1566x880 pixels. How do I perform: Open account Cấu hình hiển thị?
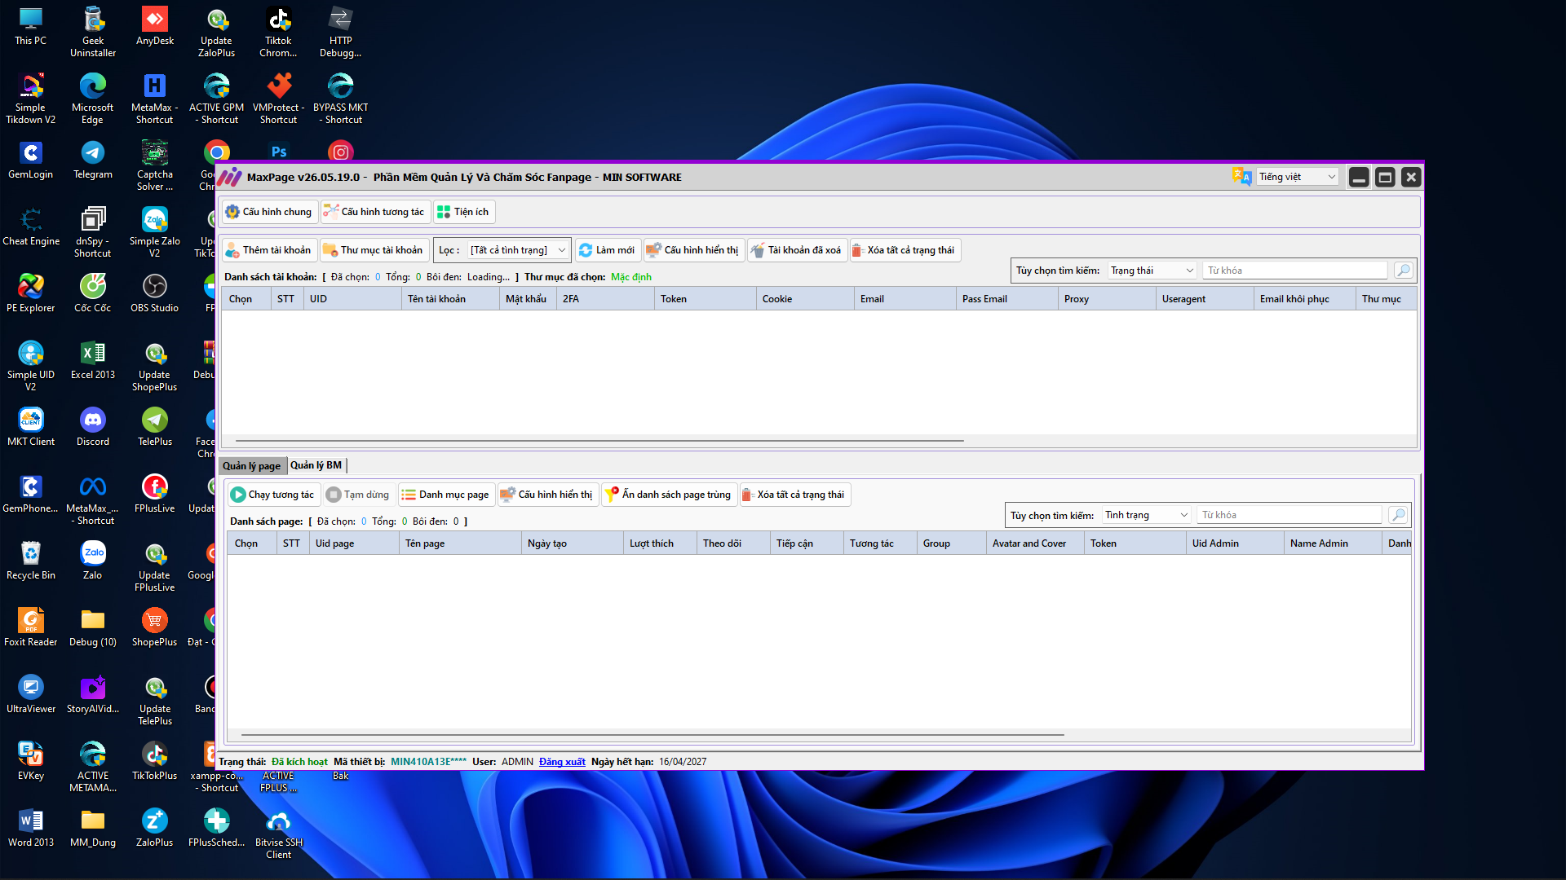coord(693,250)
